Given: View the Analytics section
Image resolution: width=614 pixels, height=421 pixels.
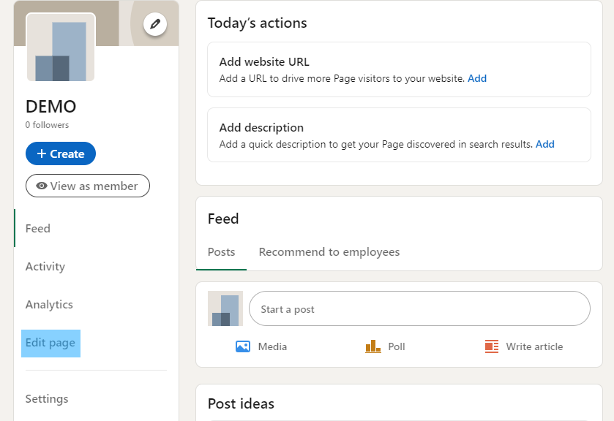Looking at the screenshot, I should point(49,304).
